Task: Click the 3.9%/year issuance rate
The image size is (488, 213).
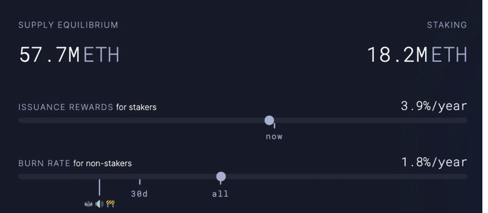Action: point(434,106)
